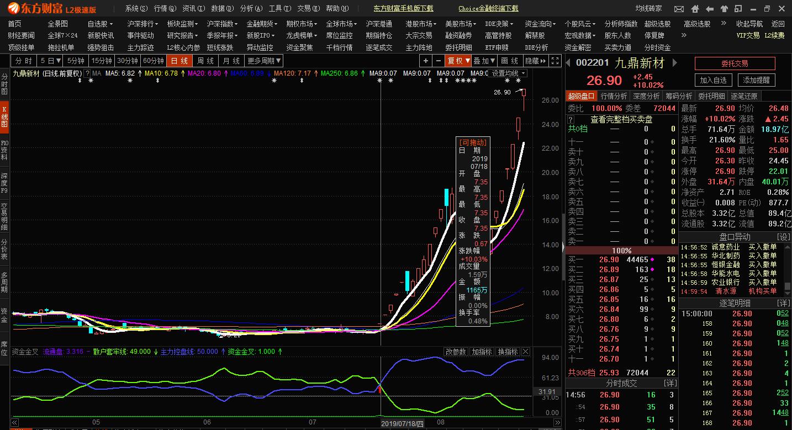Click the 委托交易 button
This screenshot has width=792, height=430.
735,63
